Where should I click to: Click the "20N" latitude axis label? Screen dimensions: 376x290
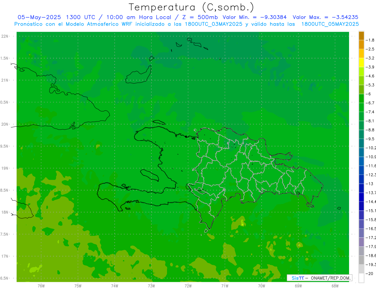tap(5, 124)
